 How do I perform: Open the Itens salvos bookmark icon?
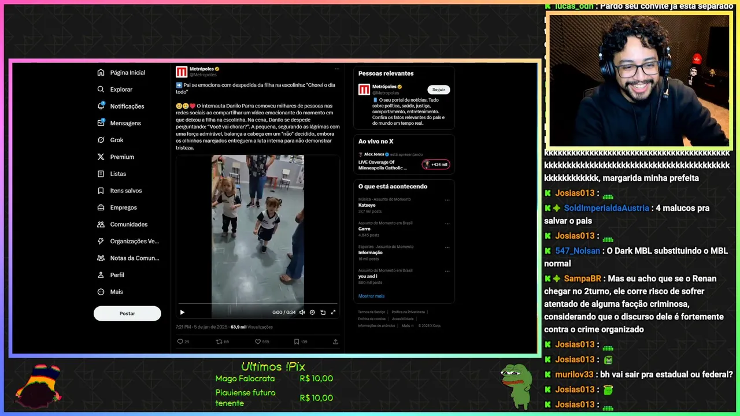pos(101,191)
